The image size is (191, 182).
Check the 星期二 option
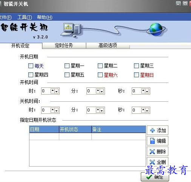point(100,66)
